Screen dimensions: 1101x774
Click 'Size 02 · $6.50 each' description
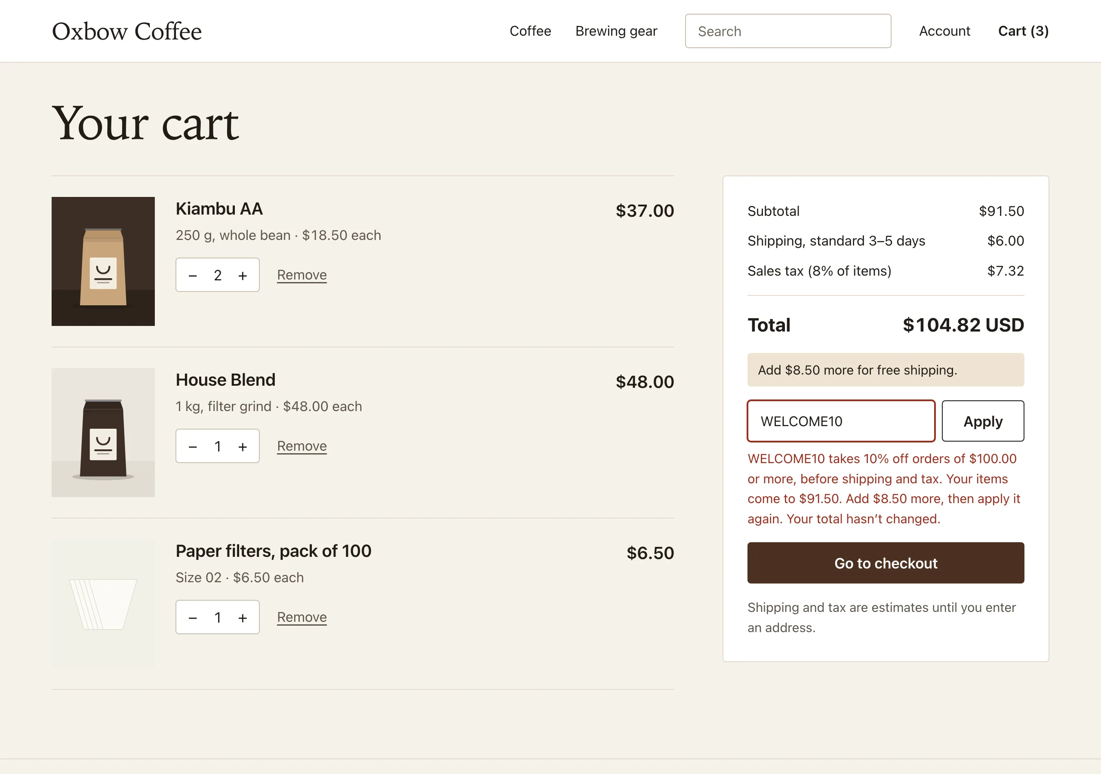(240, 577)
